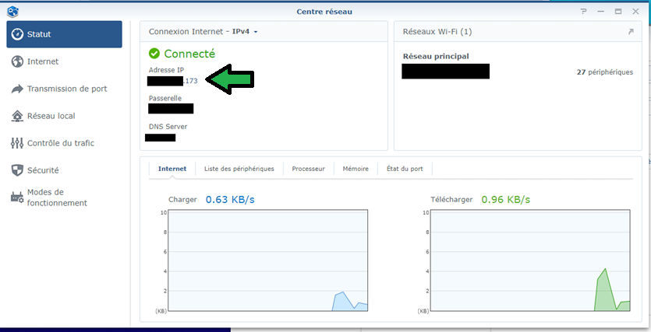
Task: Expand the IPv4 connection type dropdown
Action: (245, 32)
